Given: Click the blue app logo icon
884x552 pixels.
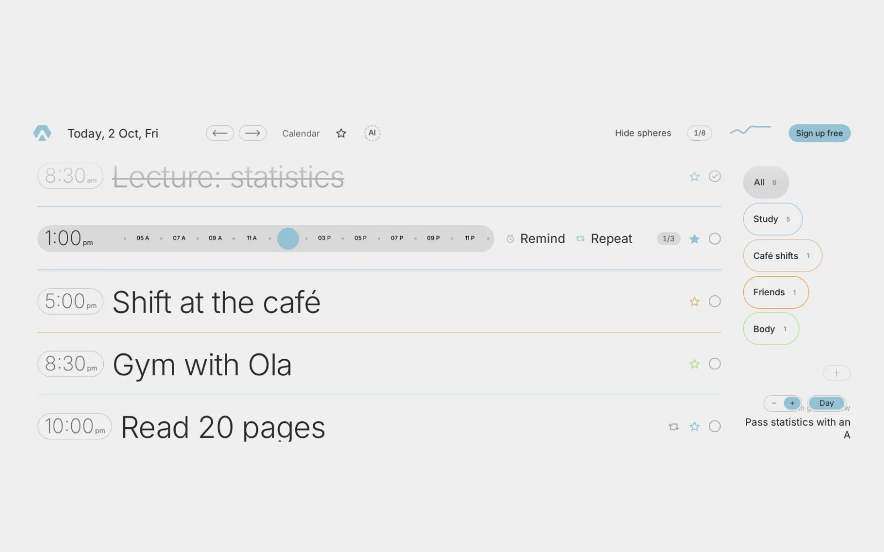Looking at the screenshot, I should click(42, 133).
